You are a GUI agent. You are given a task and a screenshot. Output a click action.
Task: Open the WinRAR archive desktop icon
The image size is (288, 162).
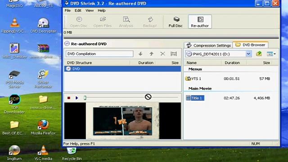click(43, 51)
